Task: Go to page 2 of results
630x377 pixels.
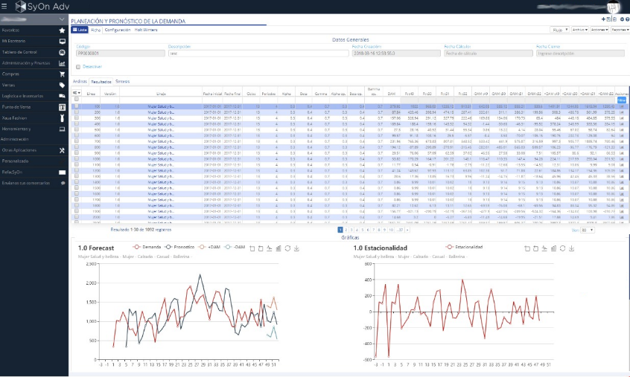Action: click(x=346, y=231)
